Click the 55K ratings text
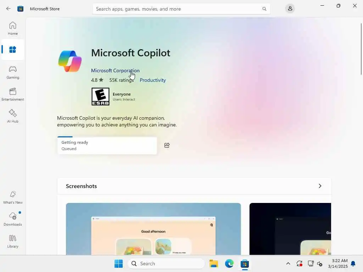Image resolution: width=363 pixels, height=272 pixels. pyautogui.click(x=122, y=80)
